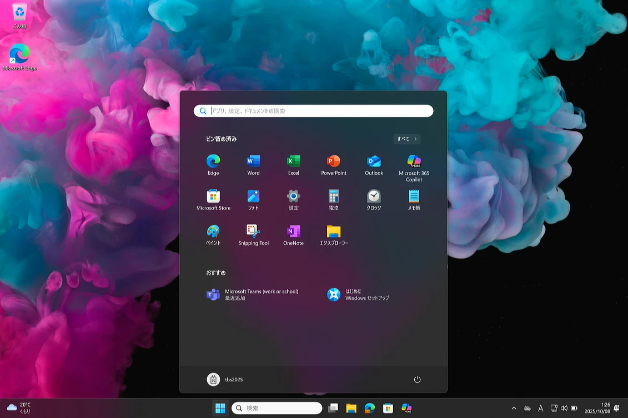This screenshot has width=628, height=418.
Task: Open Excel pinned app
Action: tap(293, 165)
